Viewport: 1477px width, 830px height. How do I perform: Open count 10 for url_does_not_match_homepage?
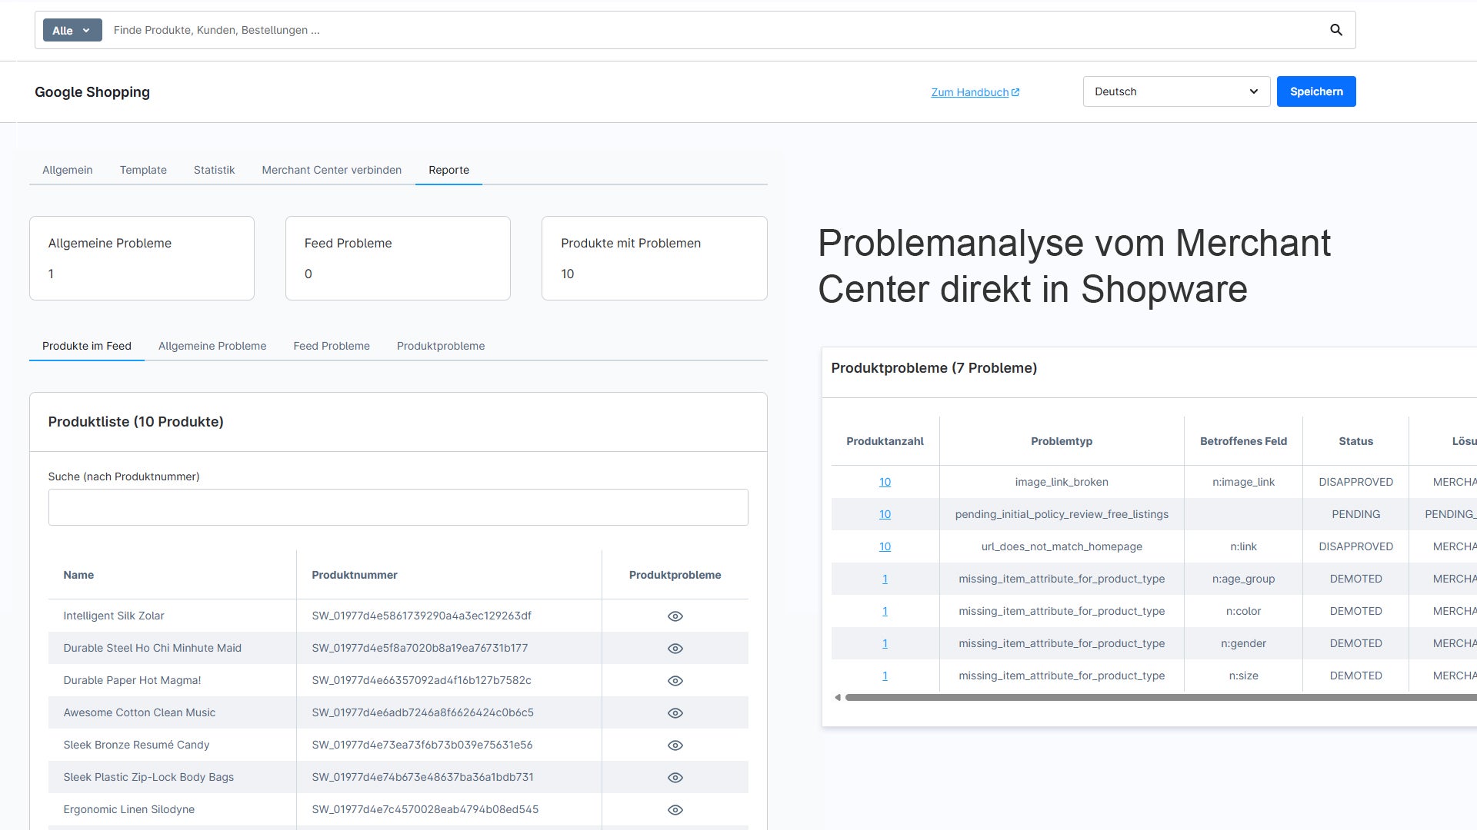pos(885,546)
